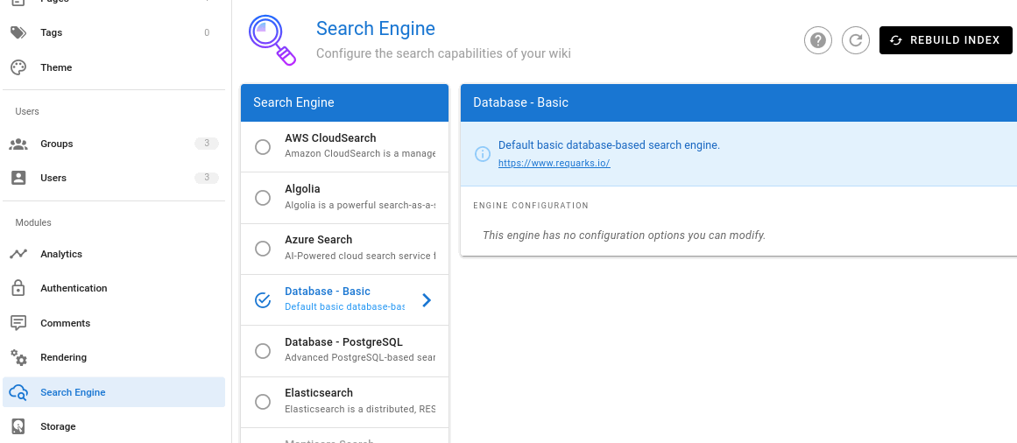
Task: Open the Storage module menu item
Action: (x=58, y=426)
